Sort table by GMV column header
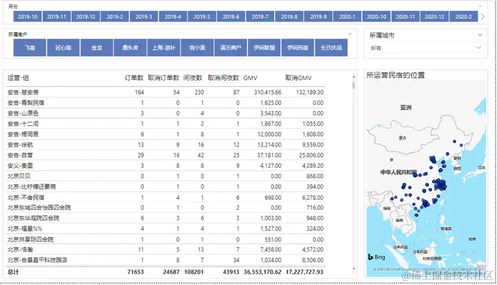497x285 pixels. coord(251,78)
